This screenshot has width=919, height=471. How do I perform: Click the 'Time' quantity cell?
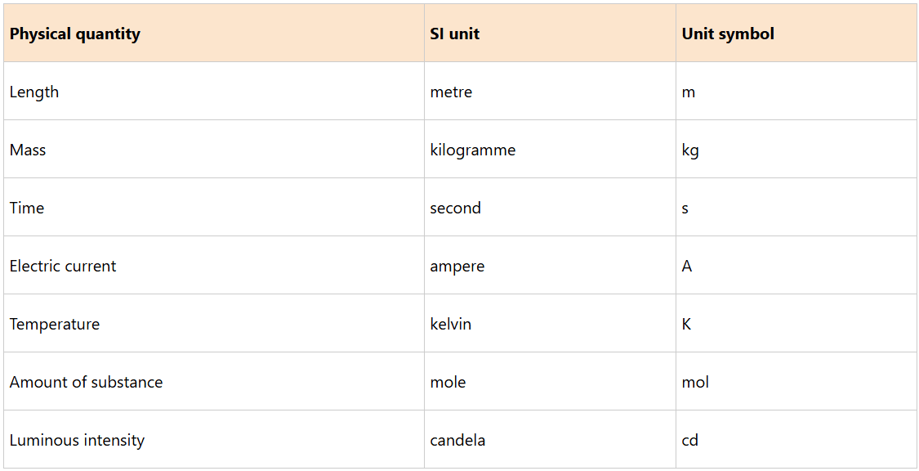27,209
